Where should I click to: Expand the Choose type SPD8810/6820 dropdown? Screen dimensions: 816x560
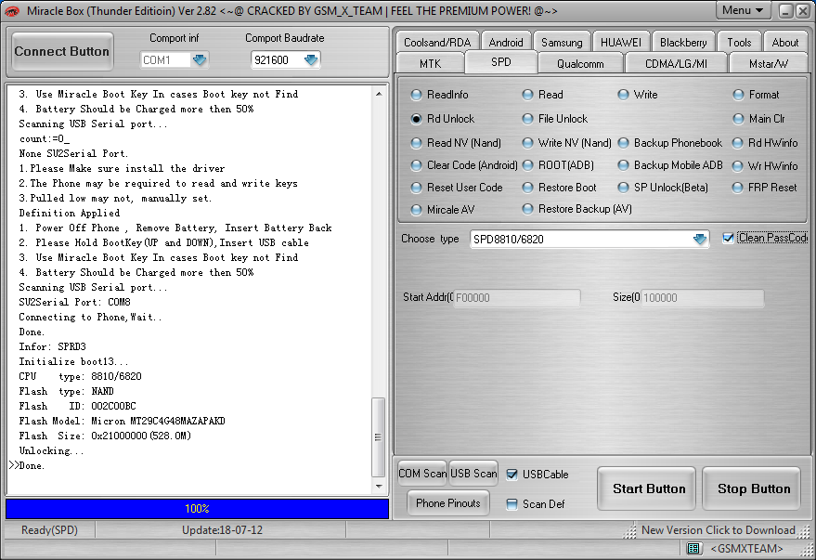click(700, 239)
